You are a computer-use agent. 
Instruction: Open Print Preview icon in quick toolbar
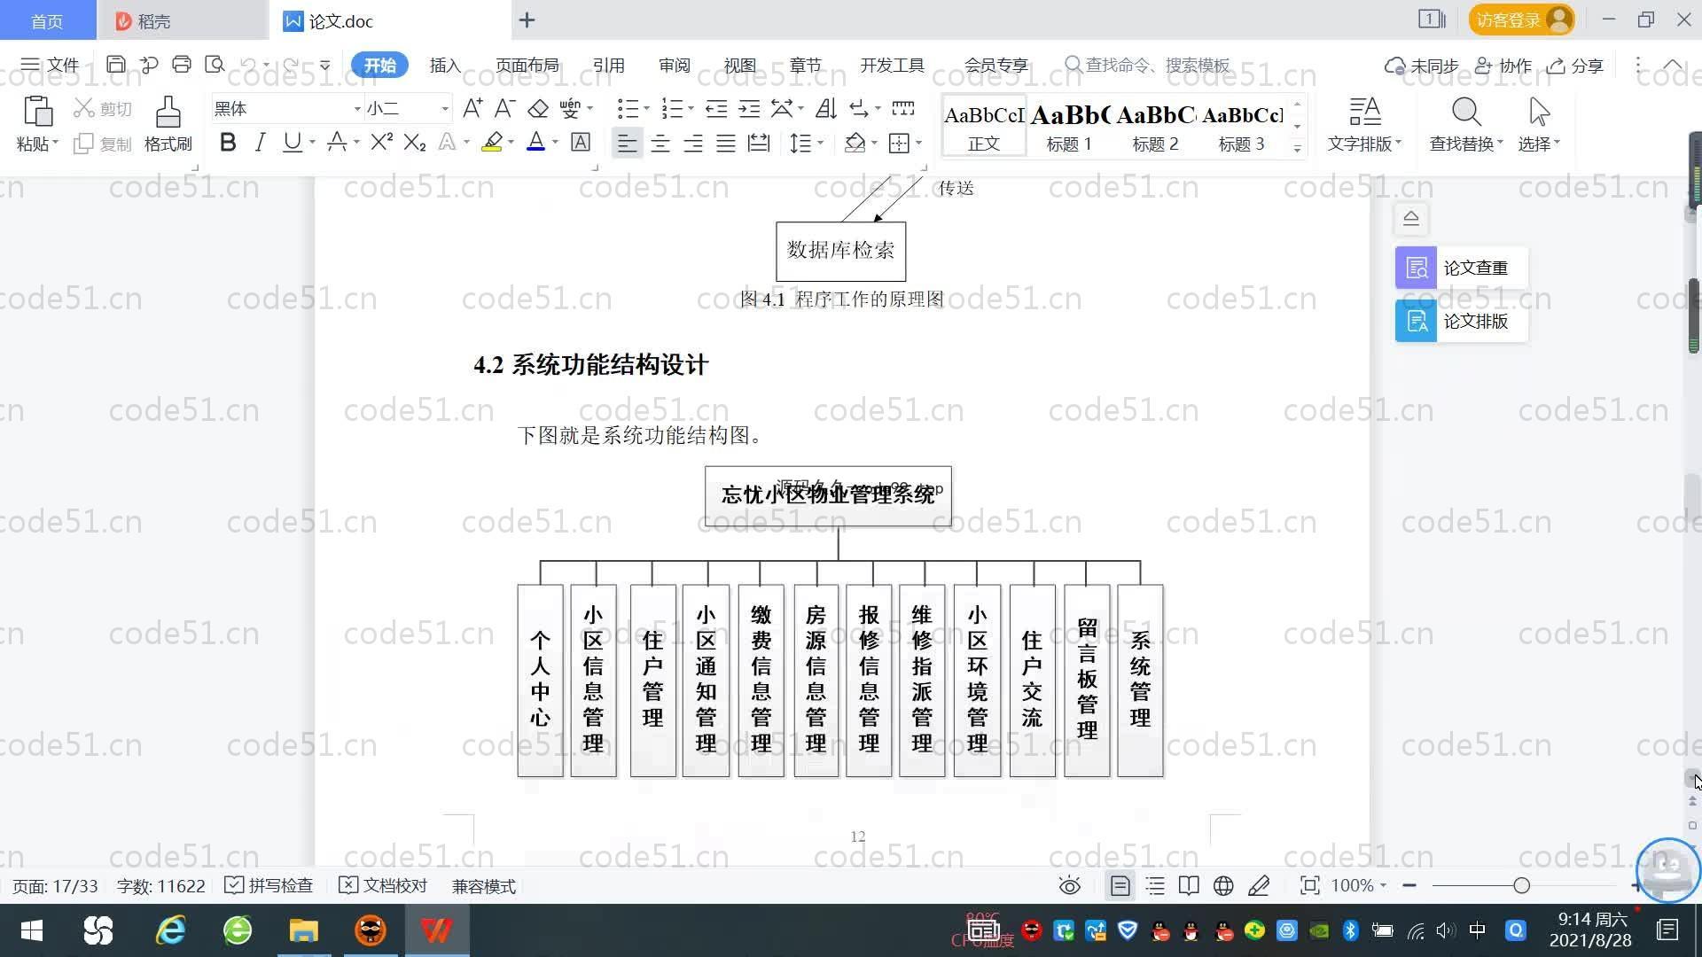(215, 65)
